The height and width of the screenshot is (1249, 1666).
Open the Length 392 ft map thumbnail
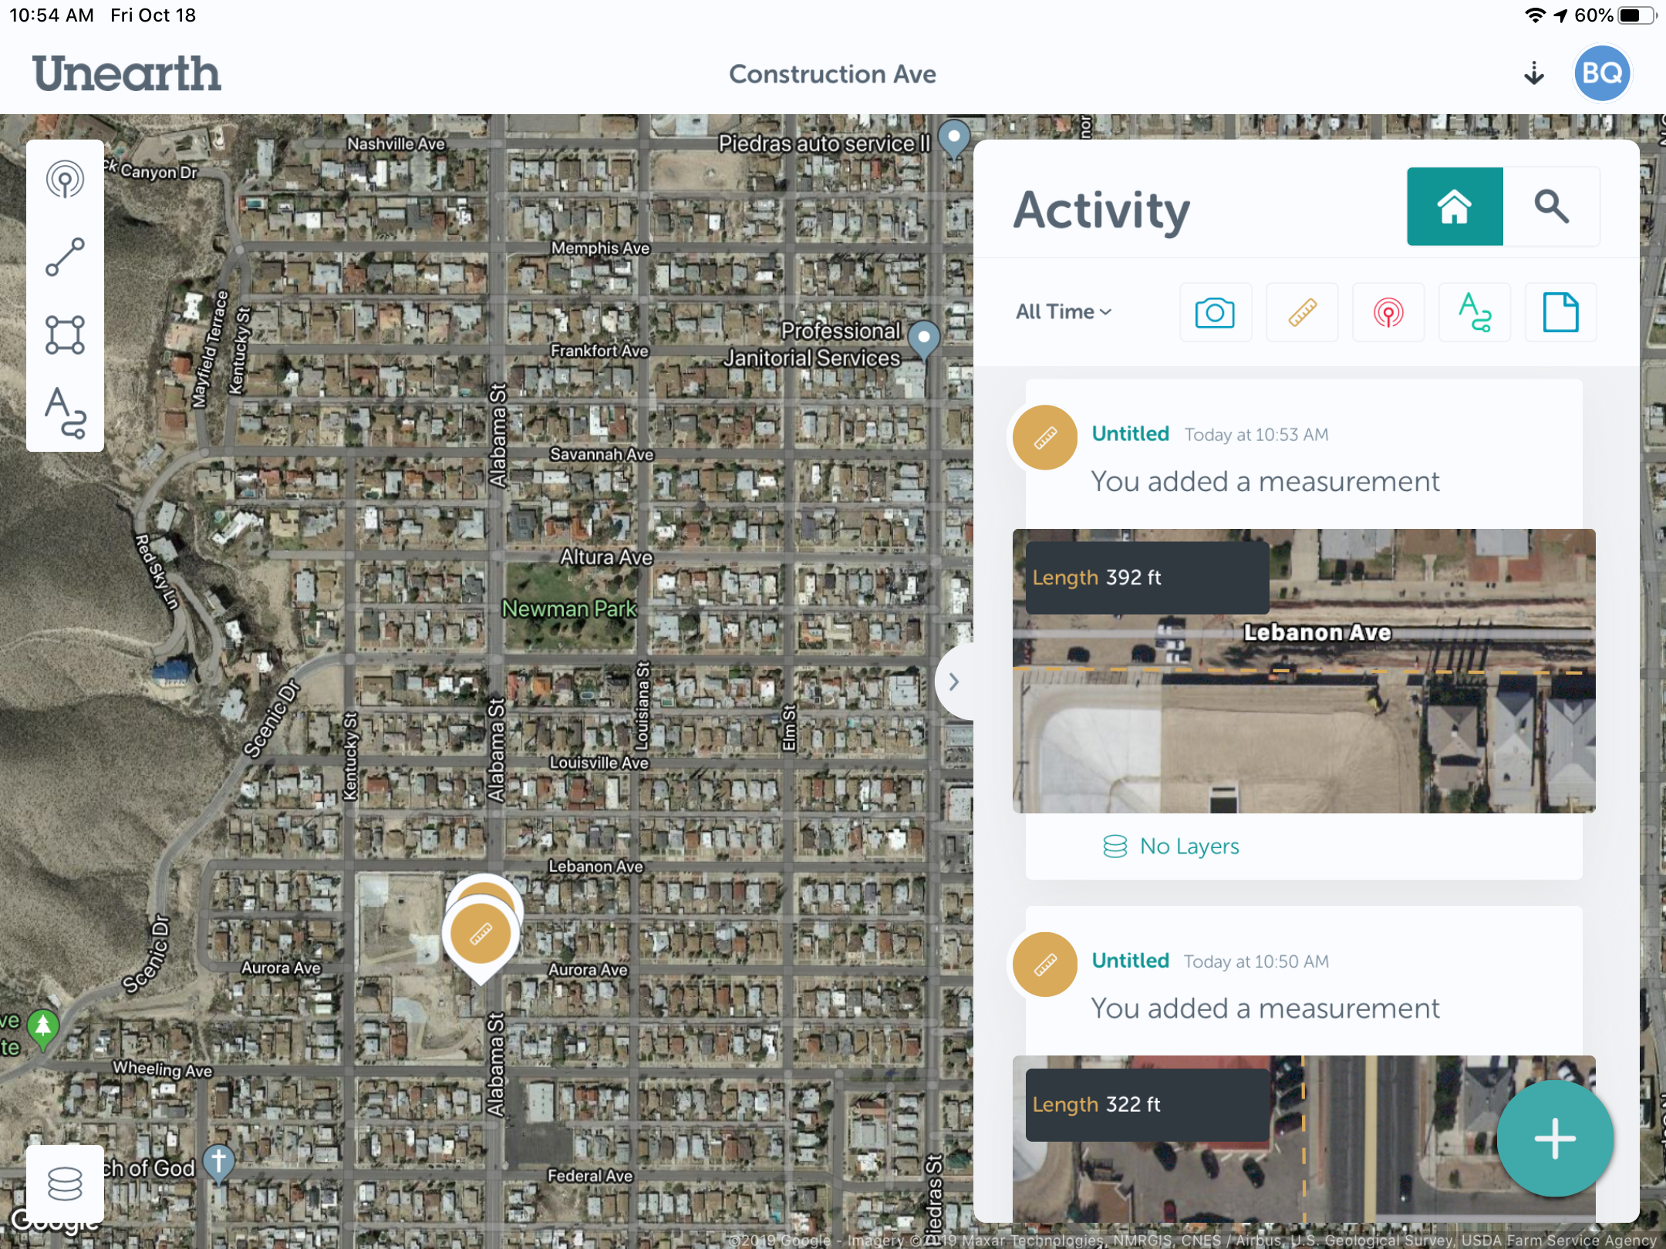tap(1303, 671)
